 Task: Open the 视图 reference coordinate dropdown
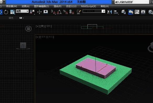coord(22,11)
